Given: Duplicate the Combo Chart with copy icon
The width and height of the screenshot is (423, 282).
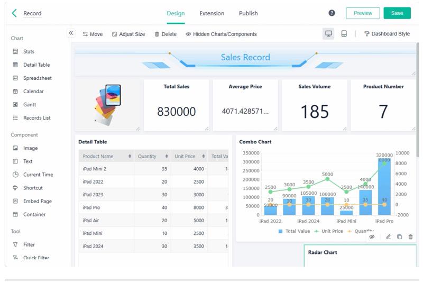Looking at the screenshot, I should tap(399, 236).
